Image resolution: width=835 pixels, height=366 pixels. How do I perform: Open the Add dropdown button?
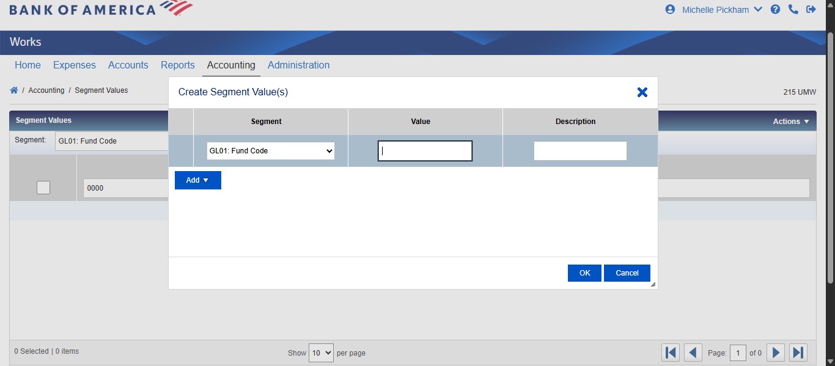click(x=197, y=180)
